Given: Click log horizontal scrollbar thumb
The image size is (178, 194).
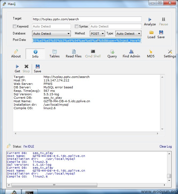Looking at the screenshot, I should [x=54, y=185].
